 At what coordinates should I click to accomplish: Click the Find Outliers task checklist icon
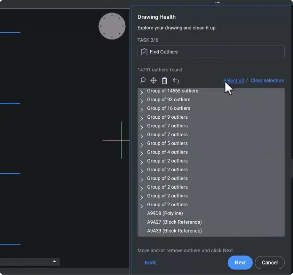[144, 52]
